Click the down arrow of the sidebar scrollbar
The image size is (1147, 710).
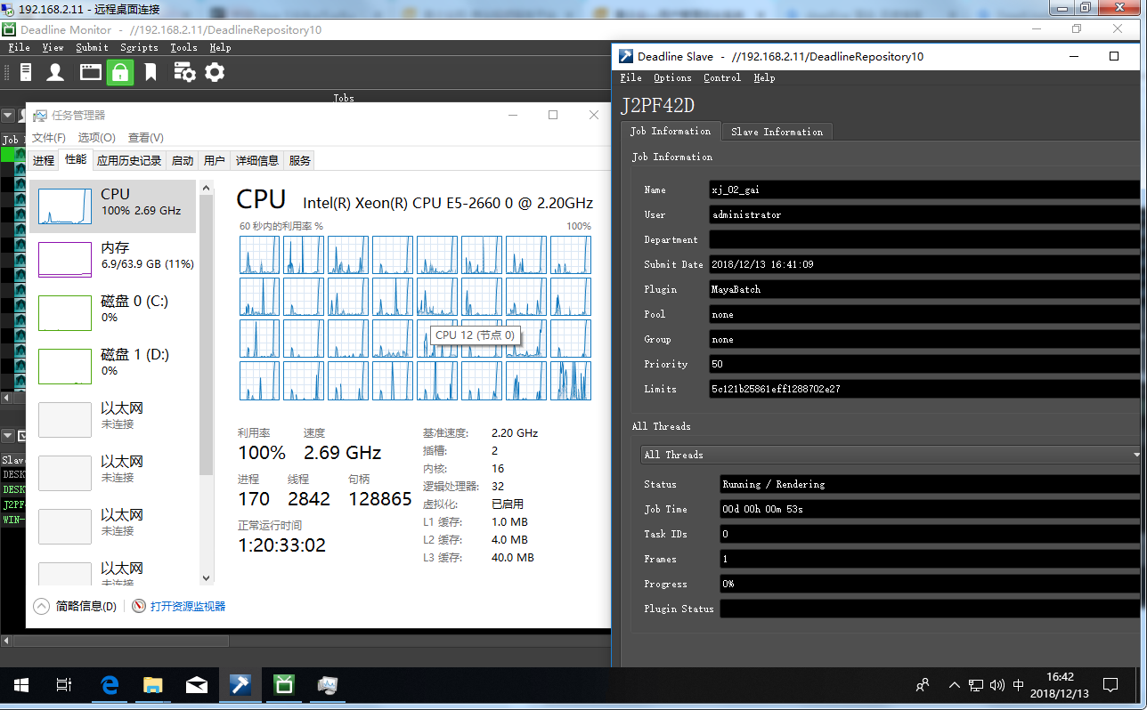207,577
